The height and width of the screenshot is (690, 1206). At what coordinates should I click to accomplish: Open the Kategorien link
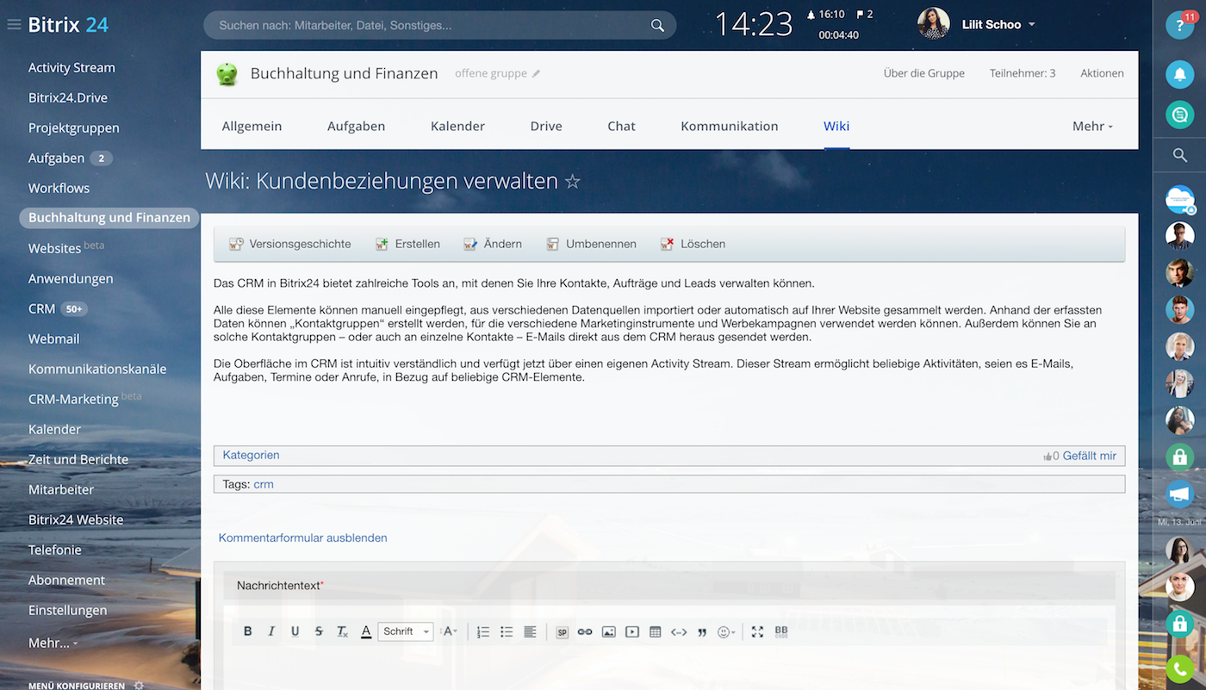[x=251, y=455]
